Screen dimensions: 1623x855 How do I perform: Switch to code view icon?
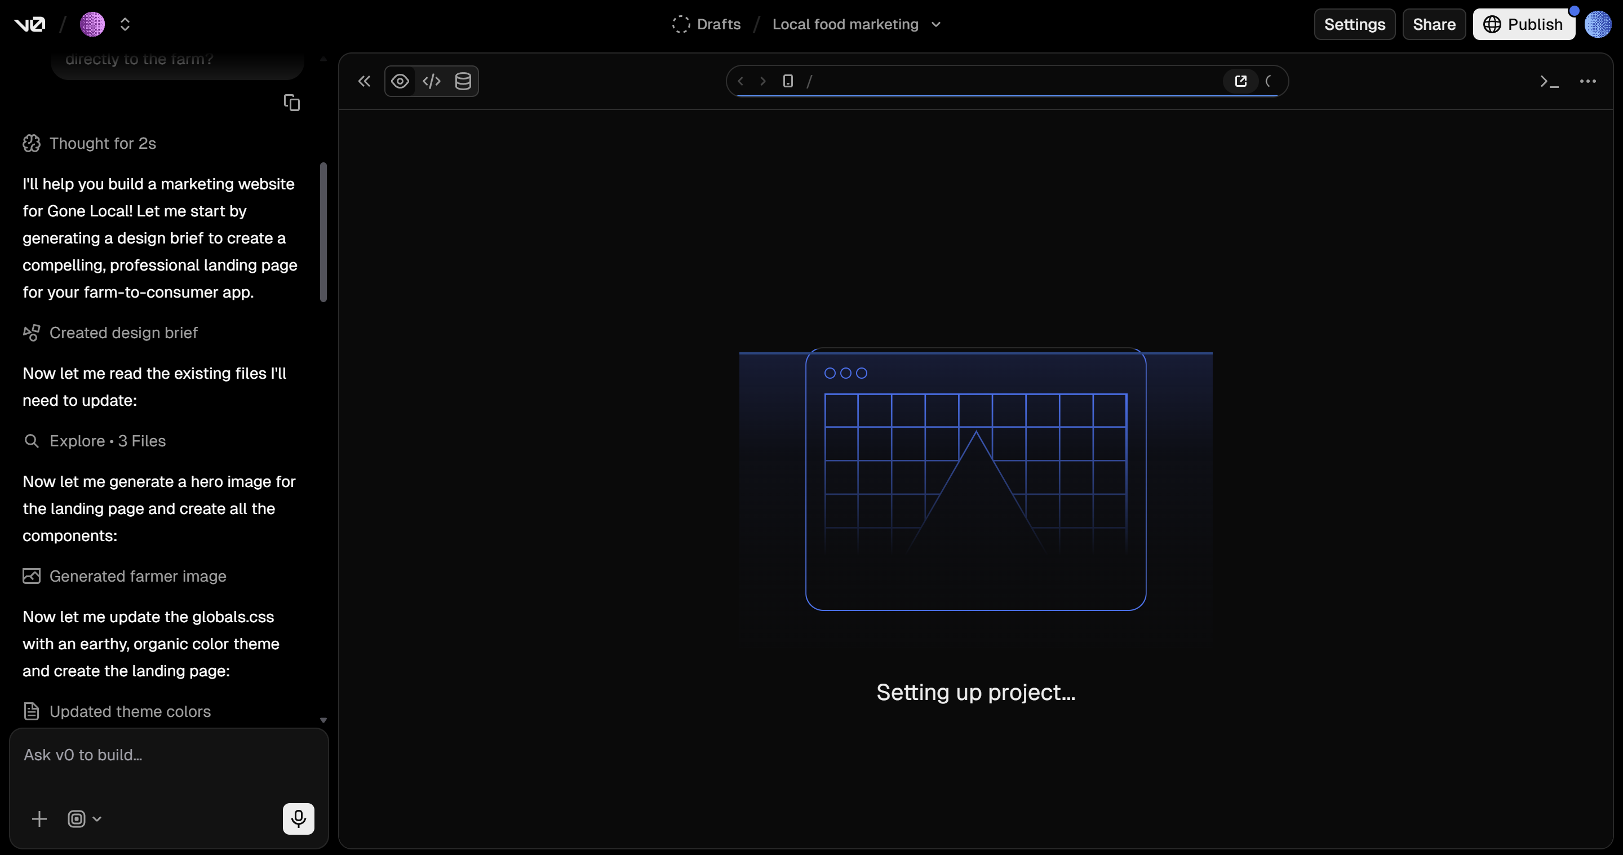point(432,81)
